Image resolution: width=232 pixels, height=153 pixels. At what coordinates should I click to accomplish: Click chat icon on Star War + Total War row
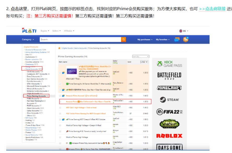[x=63, y=90]
